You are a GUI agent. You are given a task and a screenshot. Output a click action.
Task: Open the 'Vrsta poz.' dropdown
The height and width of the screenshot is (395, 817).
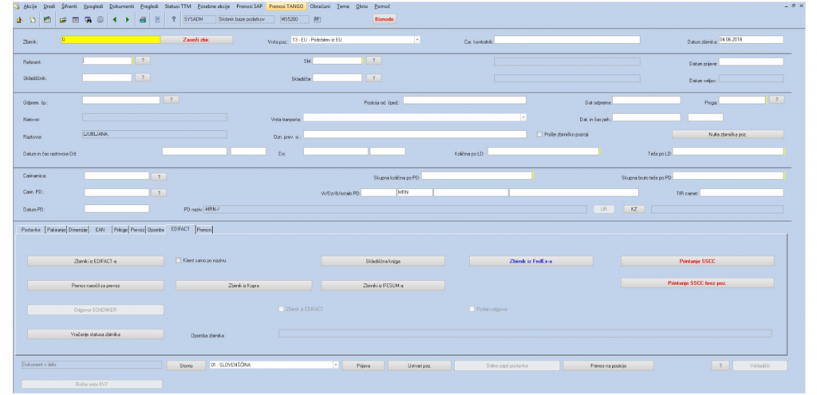[416, 39]
